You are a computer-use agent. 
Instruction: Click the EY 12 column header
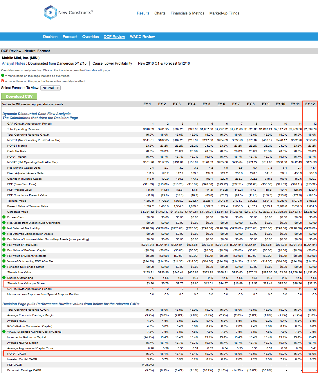[310, 104]
